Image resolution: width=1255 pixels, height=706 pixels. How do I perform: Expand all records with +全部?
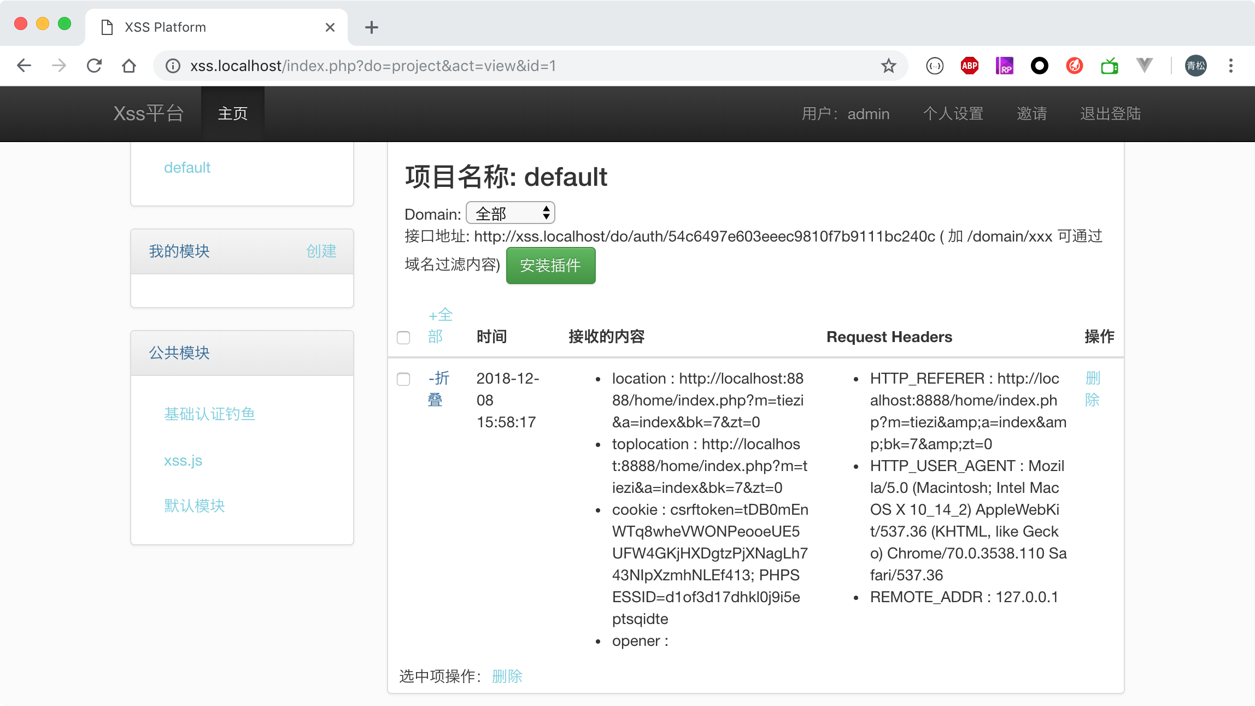[439, 326]
